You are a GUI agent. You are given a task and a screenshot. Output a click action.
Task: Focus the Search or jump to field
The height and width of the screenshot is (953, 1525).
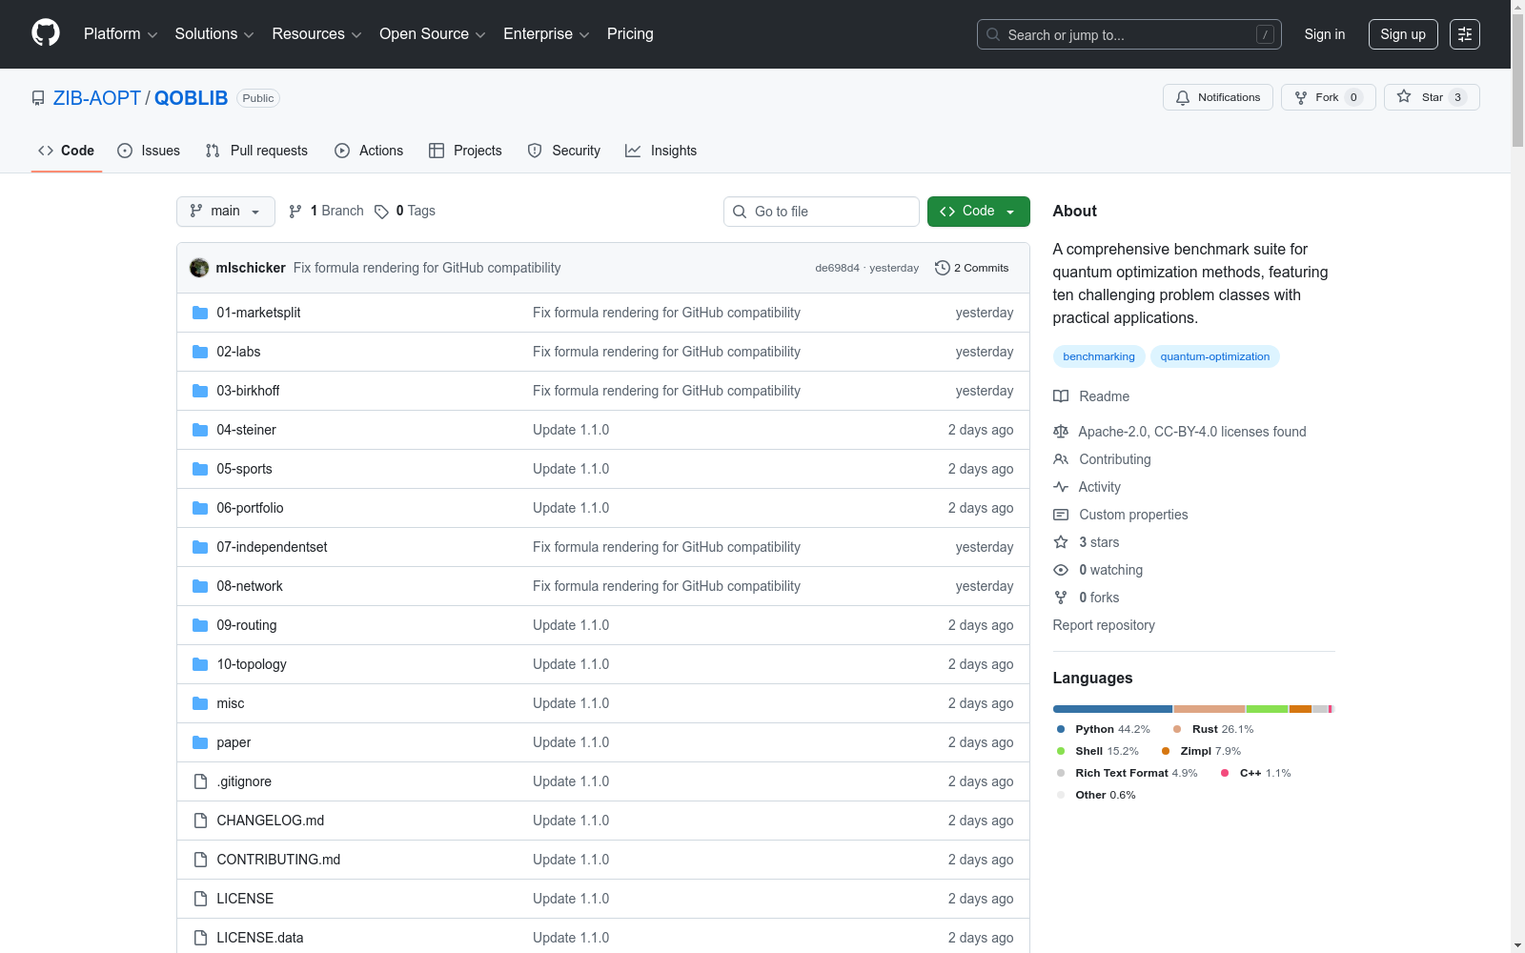[1129, 34]
